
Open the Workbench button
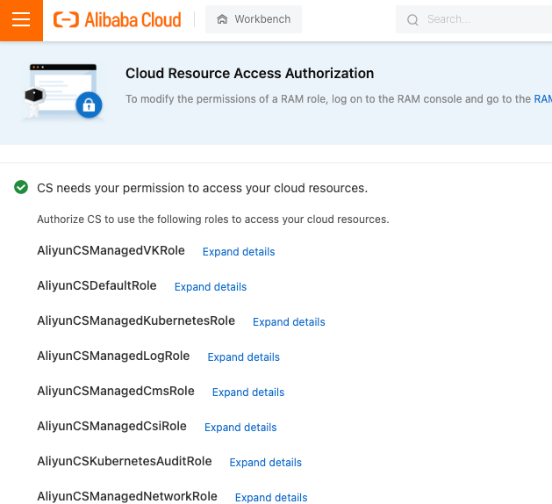click(x=253, y=19)
